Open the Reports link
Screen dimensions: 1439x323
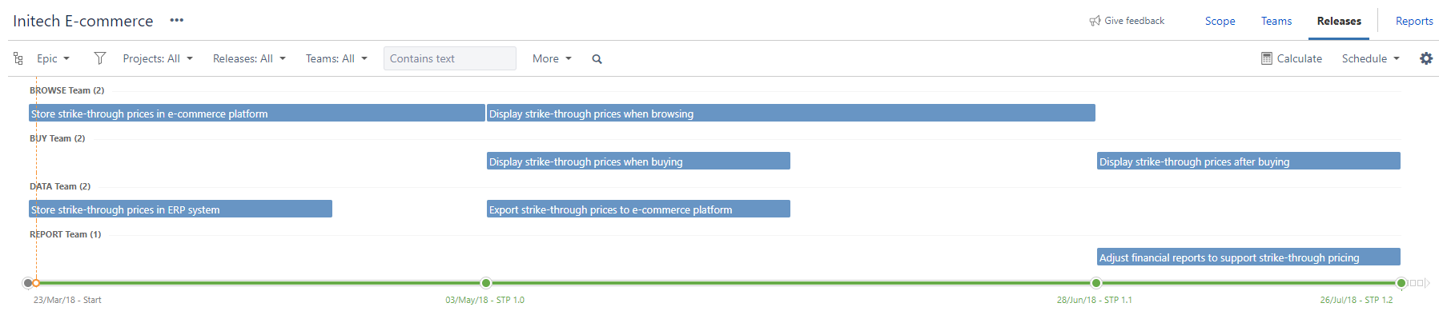(x=1414, y=22)
